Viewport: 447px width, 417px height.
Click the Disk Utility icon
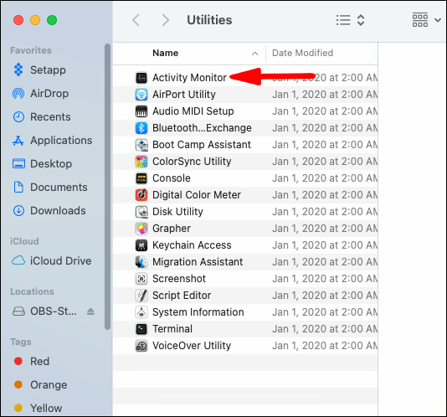(x=141, y=212)
